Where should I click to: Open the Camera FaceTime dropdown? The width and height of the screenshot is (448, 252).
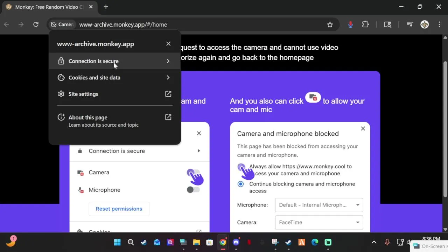point(319,223)
